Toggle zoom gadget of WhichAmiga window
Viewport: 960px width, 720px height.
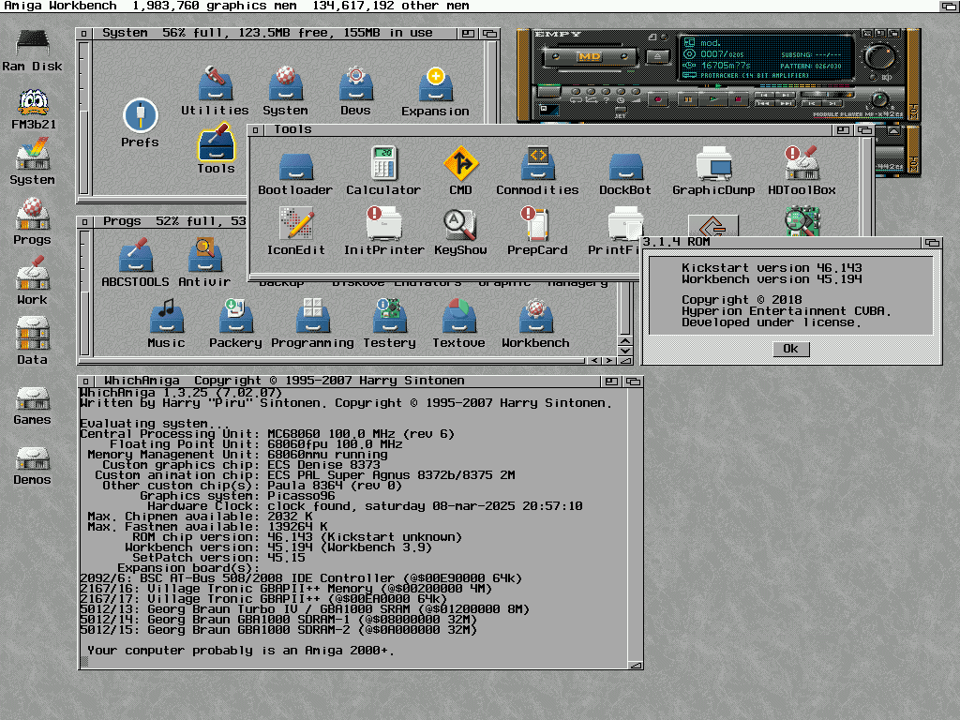[x=612, y=382]
